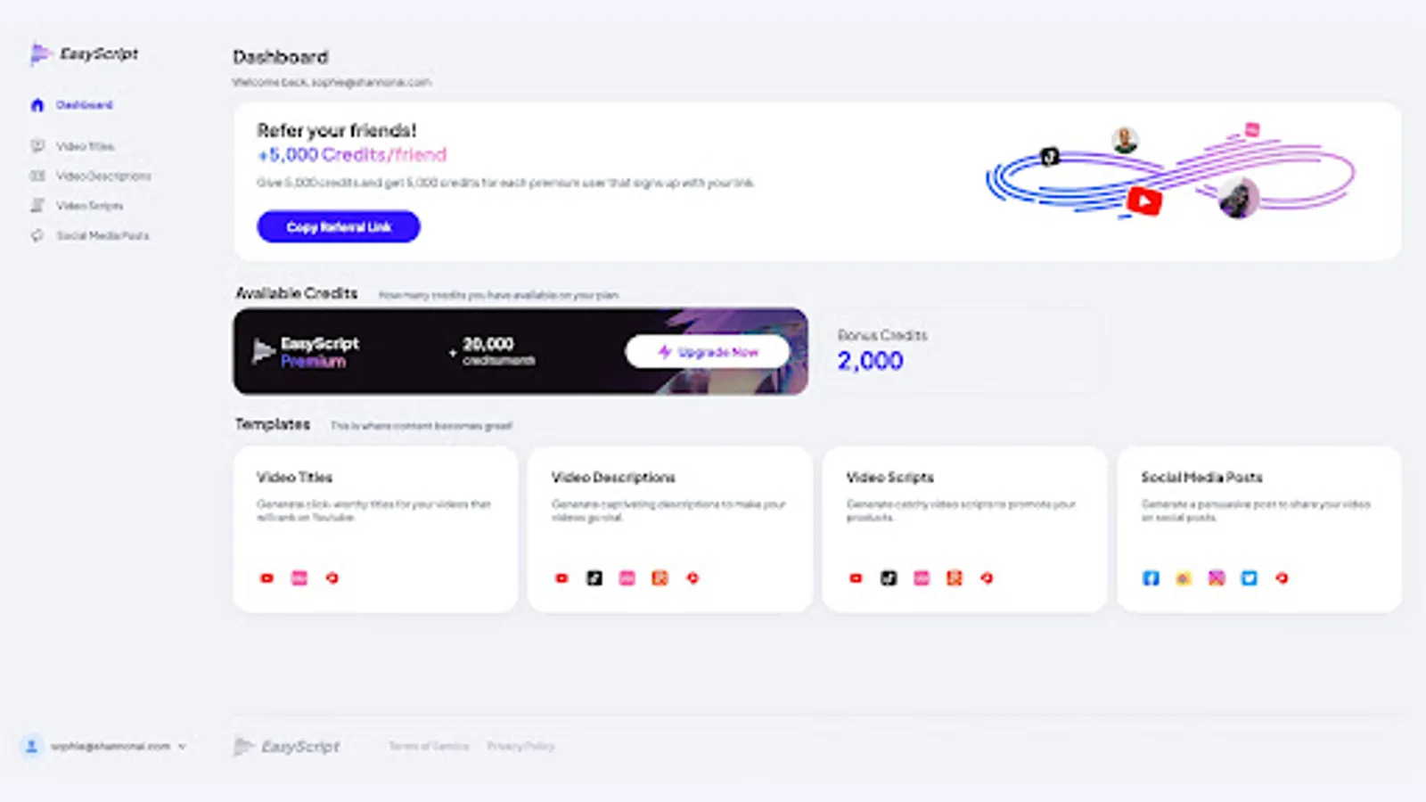Click the user avatar icon at the bottom left
Image resolution: width=1426 pixels, height=802 pixels.
click(31, 746)
